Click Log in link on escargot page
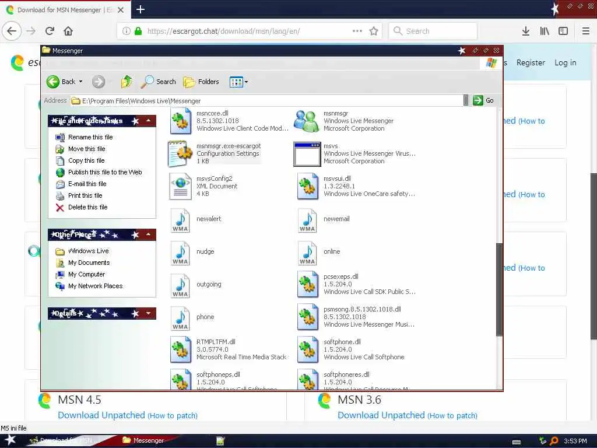The width and height of the screenshot is (597, 448). coord(565,62)
